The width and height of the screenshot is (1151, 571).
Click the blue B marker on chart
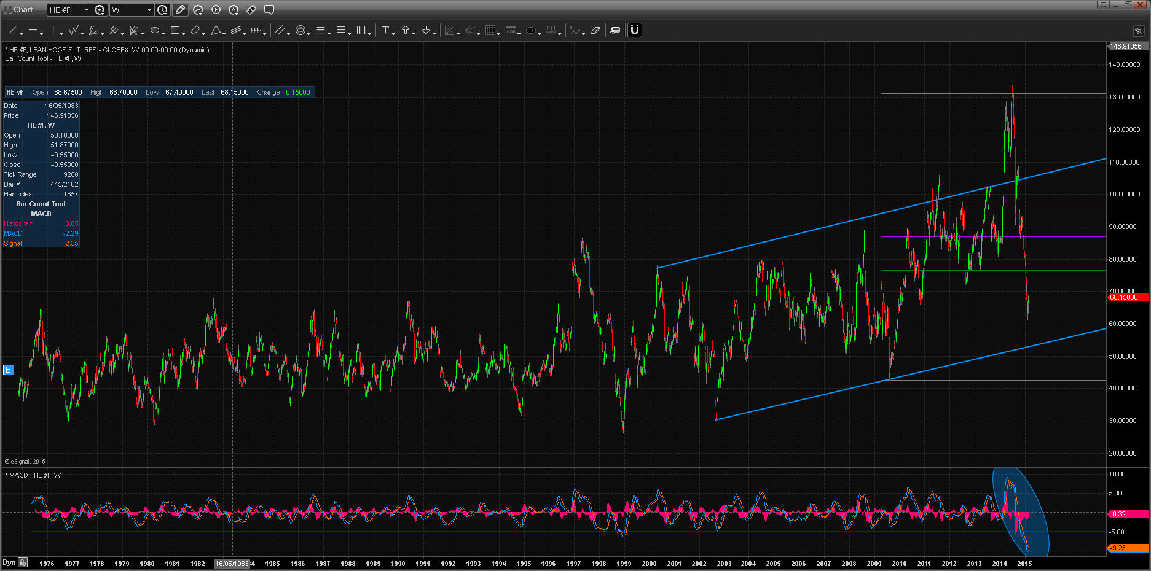click(9, 370)
